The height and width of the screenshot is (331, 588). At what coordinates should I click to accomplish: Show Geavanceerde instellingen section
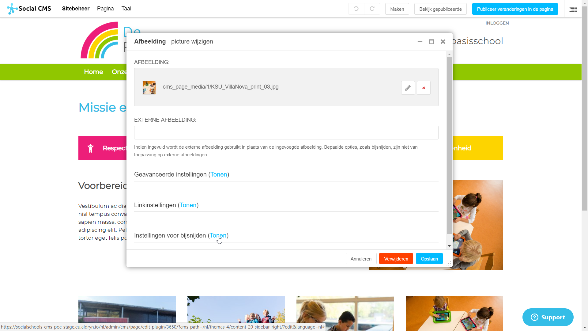tap(219, 174)
